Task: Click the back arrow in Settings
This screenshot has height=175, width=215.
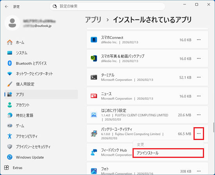Action: pyautogui.click(x=6, y=7)
